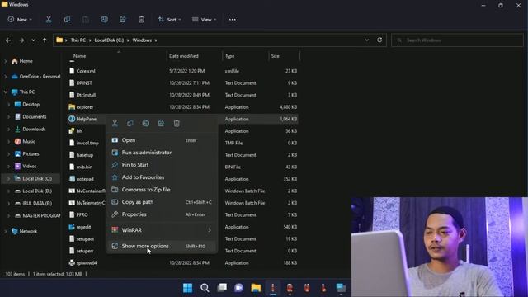This screenshot has height=297, width=528.
Task: Open the See more ellipsis in toolbar
Action: [232, 20]
